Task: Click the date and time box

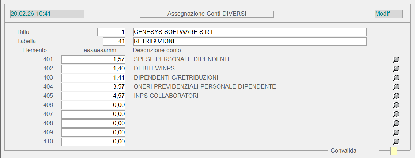Action: (47, 14)
